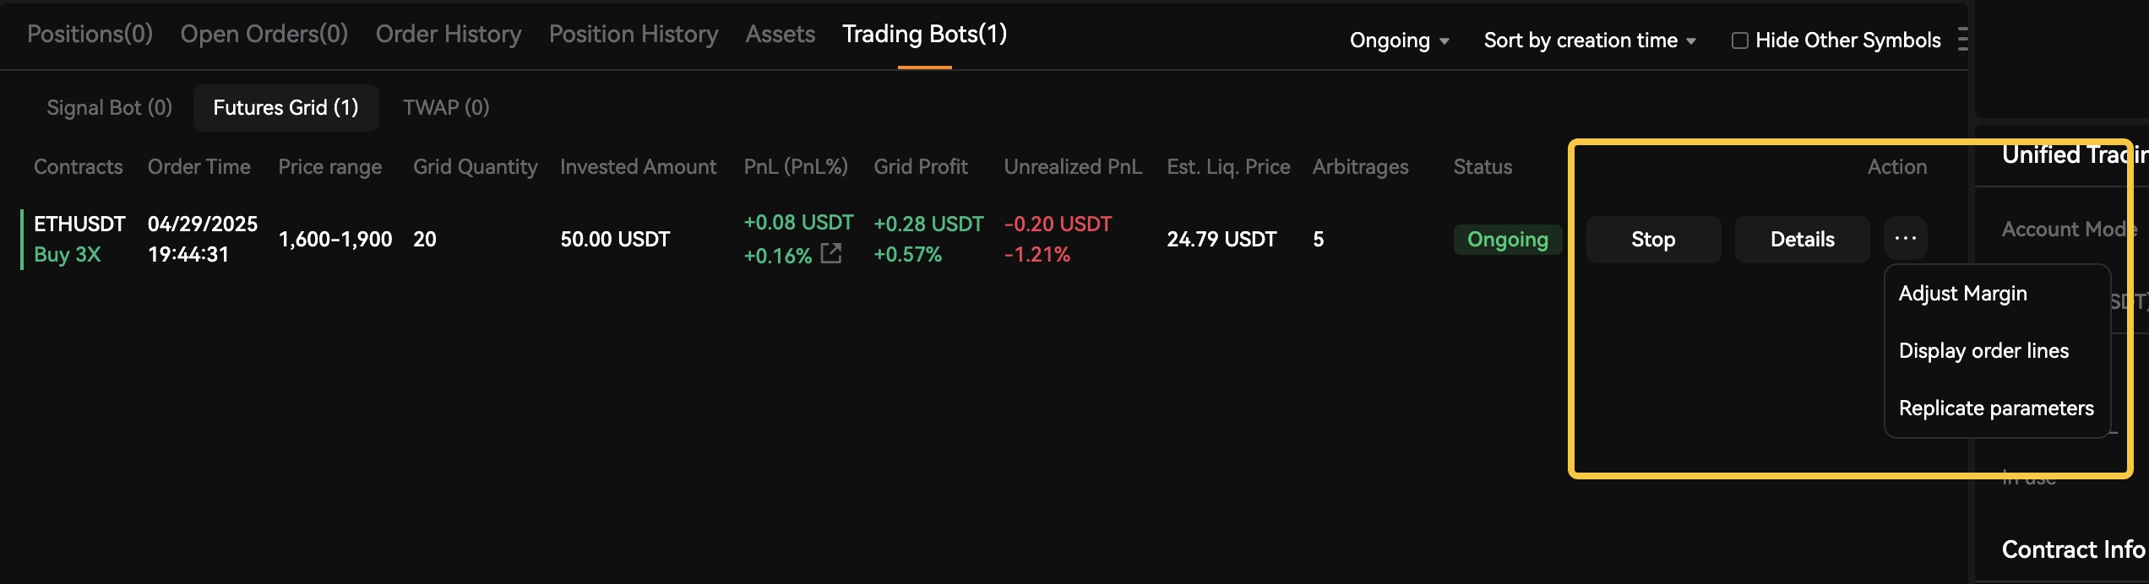Select the Futures Grid sub-tab

286,107
